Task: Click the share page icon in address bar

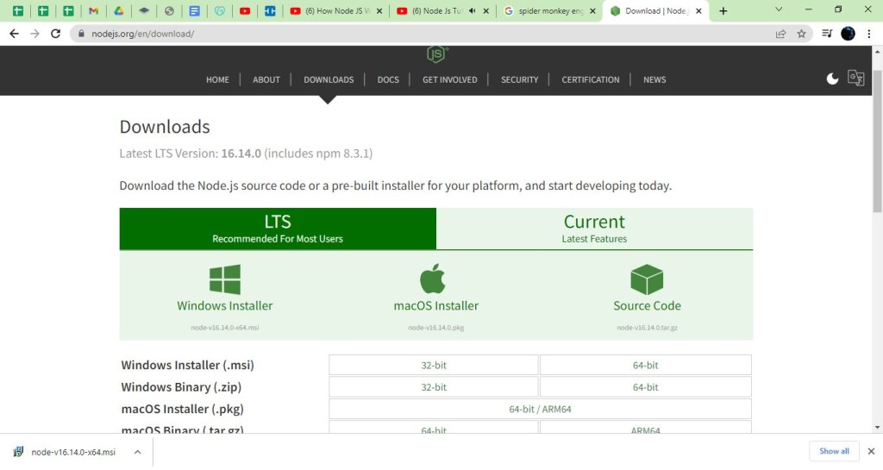Action: click(780, 34)
